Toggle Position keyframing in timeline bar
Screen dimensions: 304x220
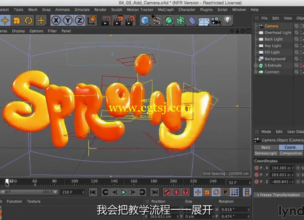198,192
